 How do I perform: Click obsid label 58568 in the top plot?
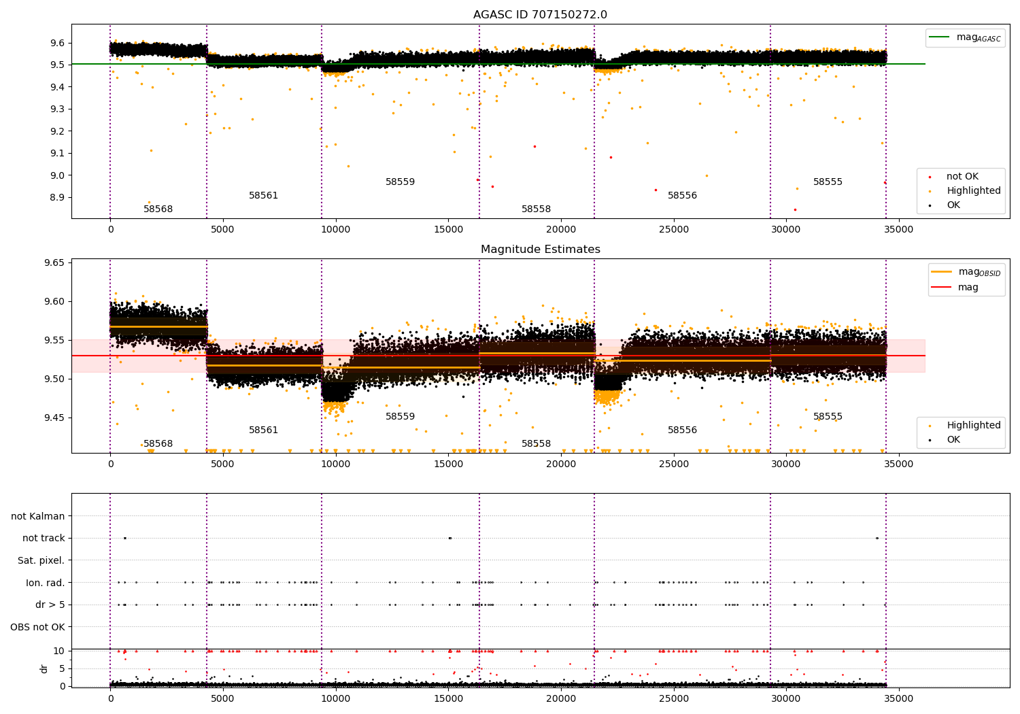158,209
